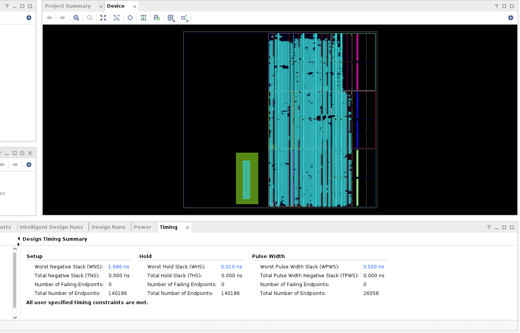Open the Intelligent Design Runs tab
Screen dimensions: 520x333
click(x=54, y=227)
